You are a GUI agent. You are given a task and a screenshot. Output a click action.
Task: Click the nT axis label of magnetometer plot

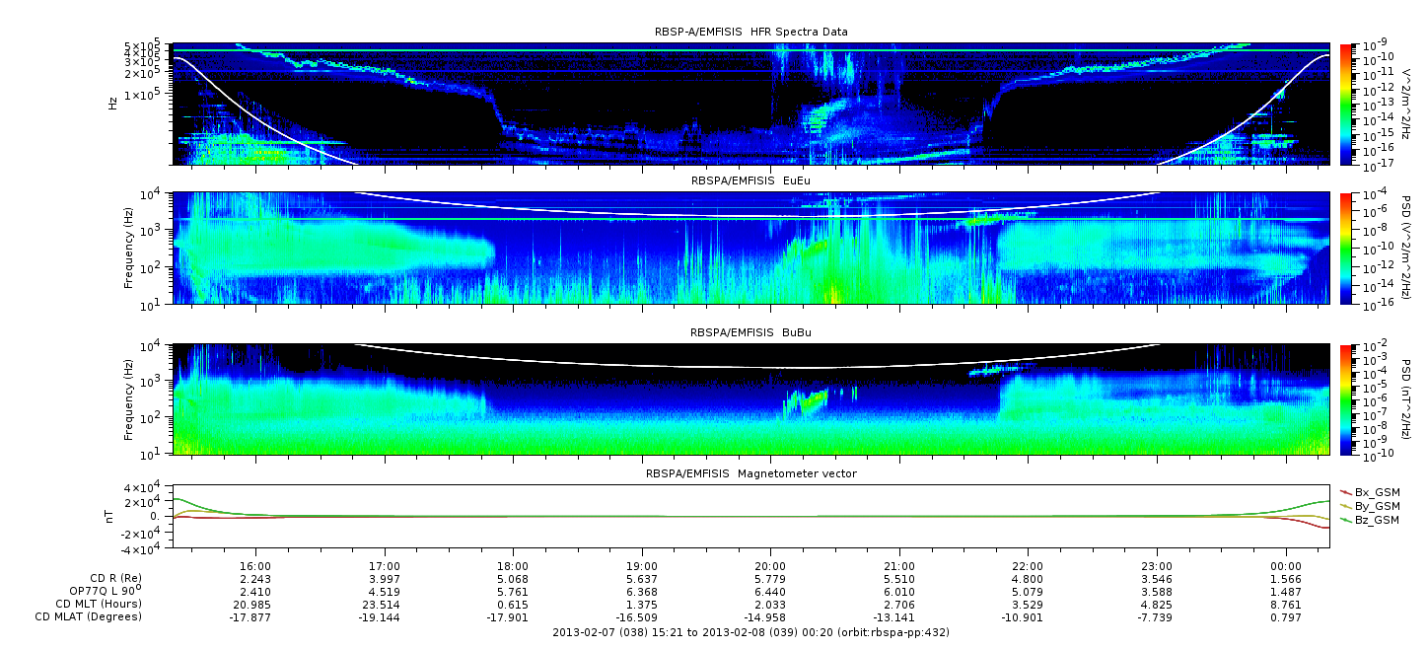click(112, 516)
